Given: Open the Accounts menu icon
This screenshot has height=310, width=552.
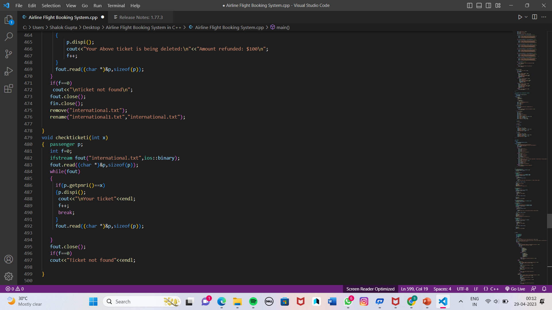Looking at the screenshot, I should click(9, 259).
